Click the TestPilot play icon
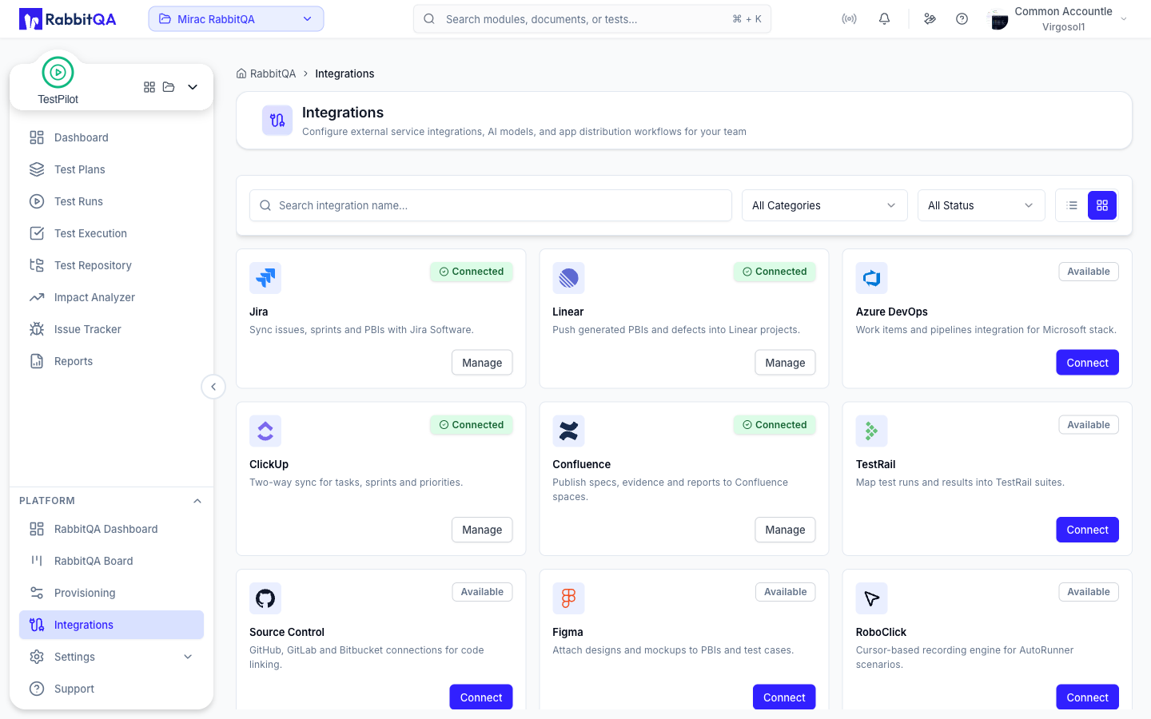The image size is (1151, 719). [x=58, y=72]
